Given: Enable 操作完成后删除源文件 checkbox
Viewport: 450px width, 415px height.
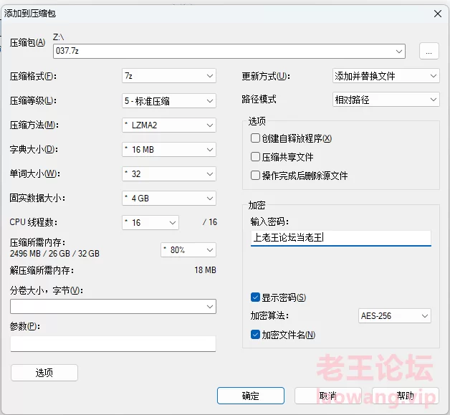Looking at the screenshot, I should 256,176.
